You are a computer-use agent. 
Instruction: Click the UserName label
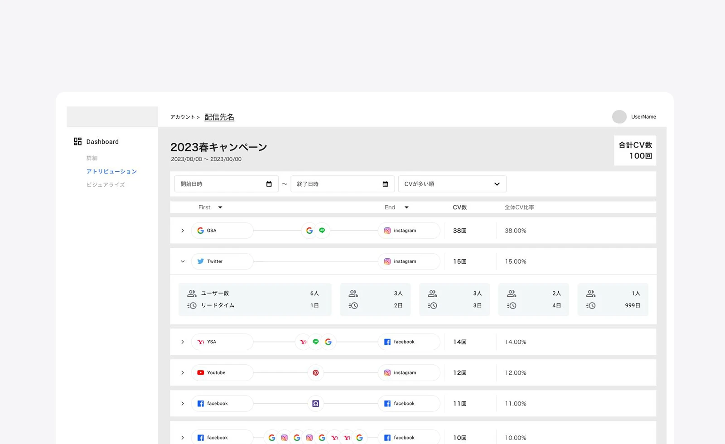click(x=643, y=116)
